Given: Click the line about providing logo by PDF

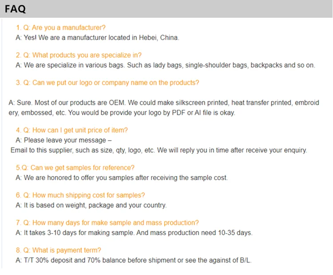Looking at the screenshot, I should coord(122,113).
